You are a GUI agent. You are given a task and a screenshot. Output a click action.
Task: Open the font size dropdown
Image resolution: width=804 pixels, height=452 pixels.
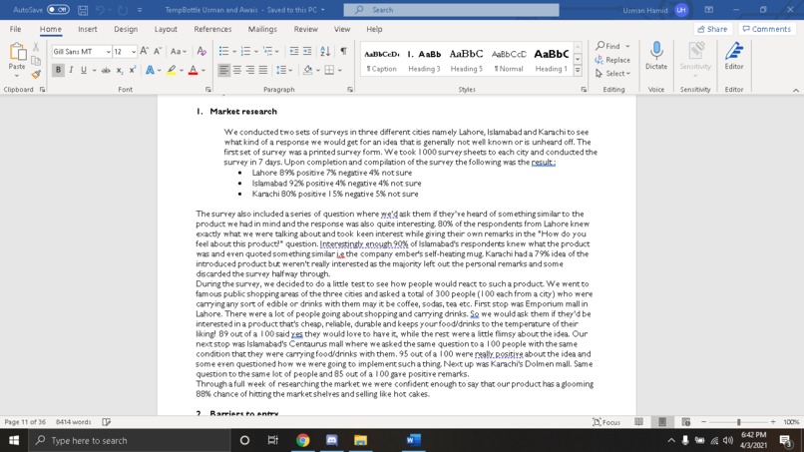[134, 51]
